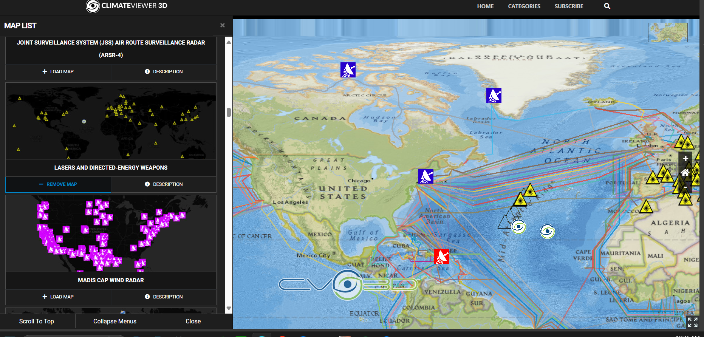The image size is (704, 337).
Task: Toggle fullscreen map with the expand arrows
Action: coord(693,322)
